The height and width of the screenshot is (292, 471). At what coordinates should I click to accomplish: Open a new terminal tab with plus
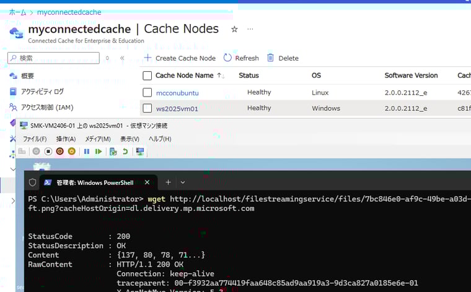pos(168,182)
